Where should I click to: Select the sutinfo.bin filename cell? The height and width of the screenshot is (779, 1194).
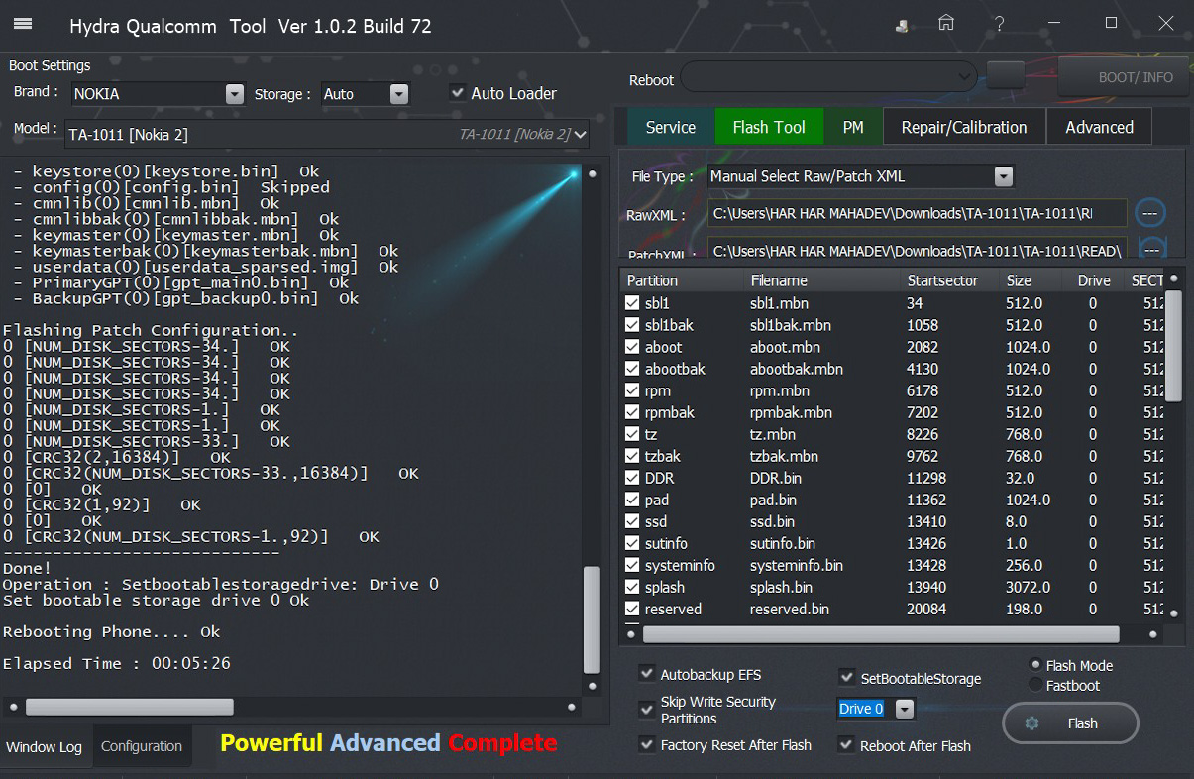pyautogui.click(x=783, y=543)
